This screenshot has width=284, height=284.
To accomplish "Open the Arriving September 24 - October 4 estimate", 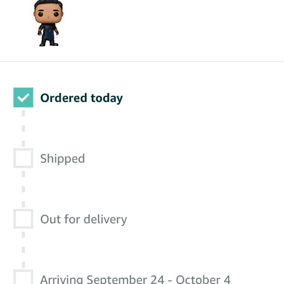I will pos(135,279).
